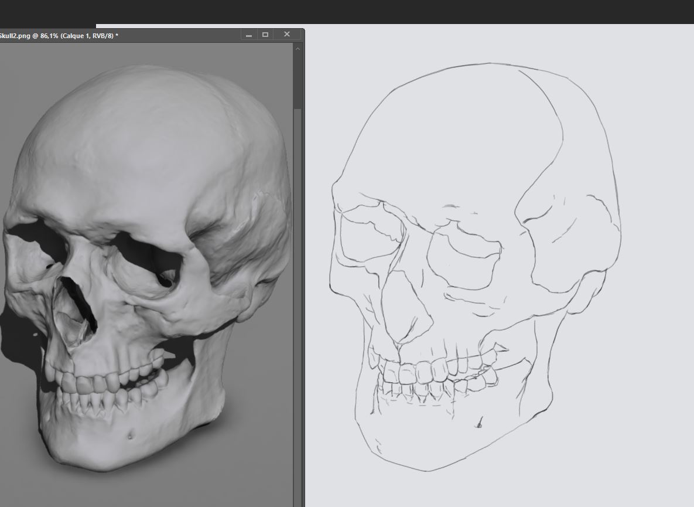Click the dark application bar at the top
This screenshot has height=507, width=694.
click(x=351, y=11)
